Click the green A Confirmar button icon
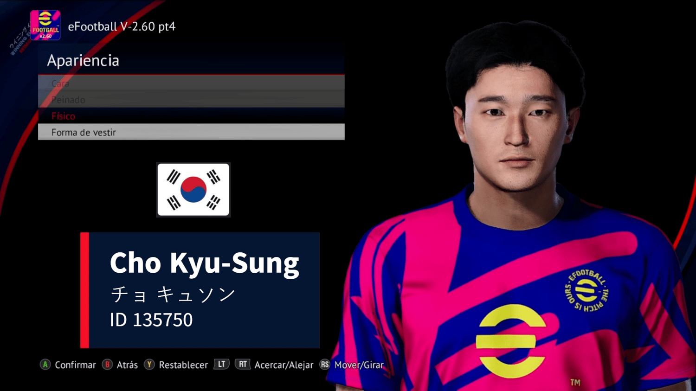 pyautogui.click(x=45, y=365)
